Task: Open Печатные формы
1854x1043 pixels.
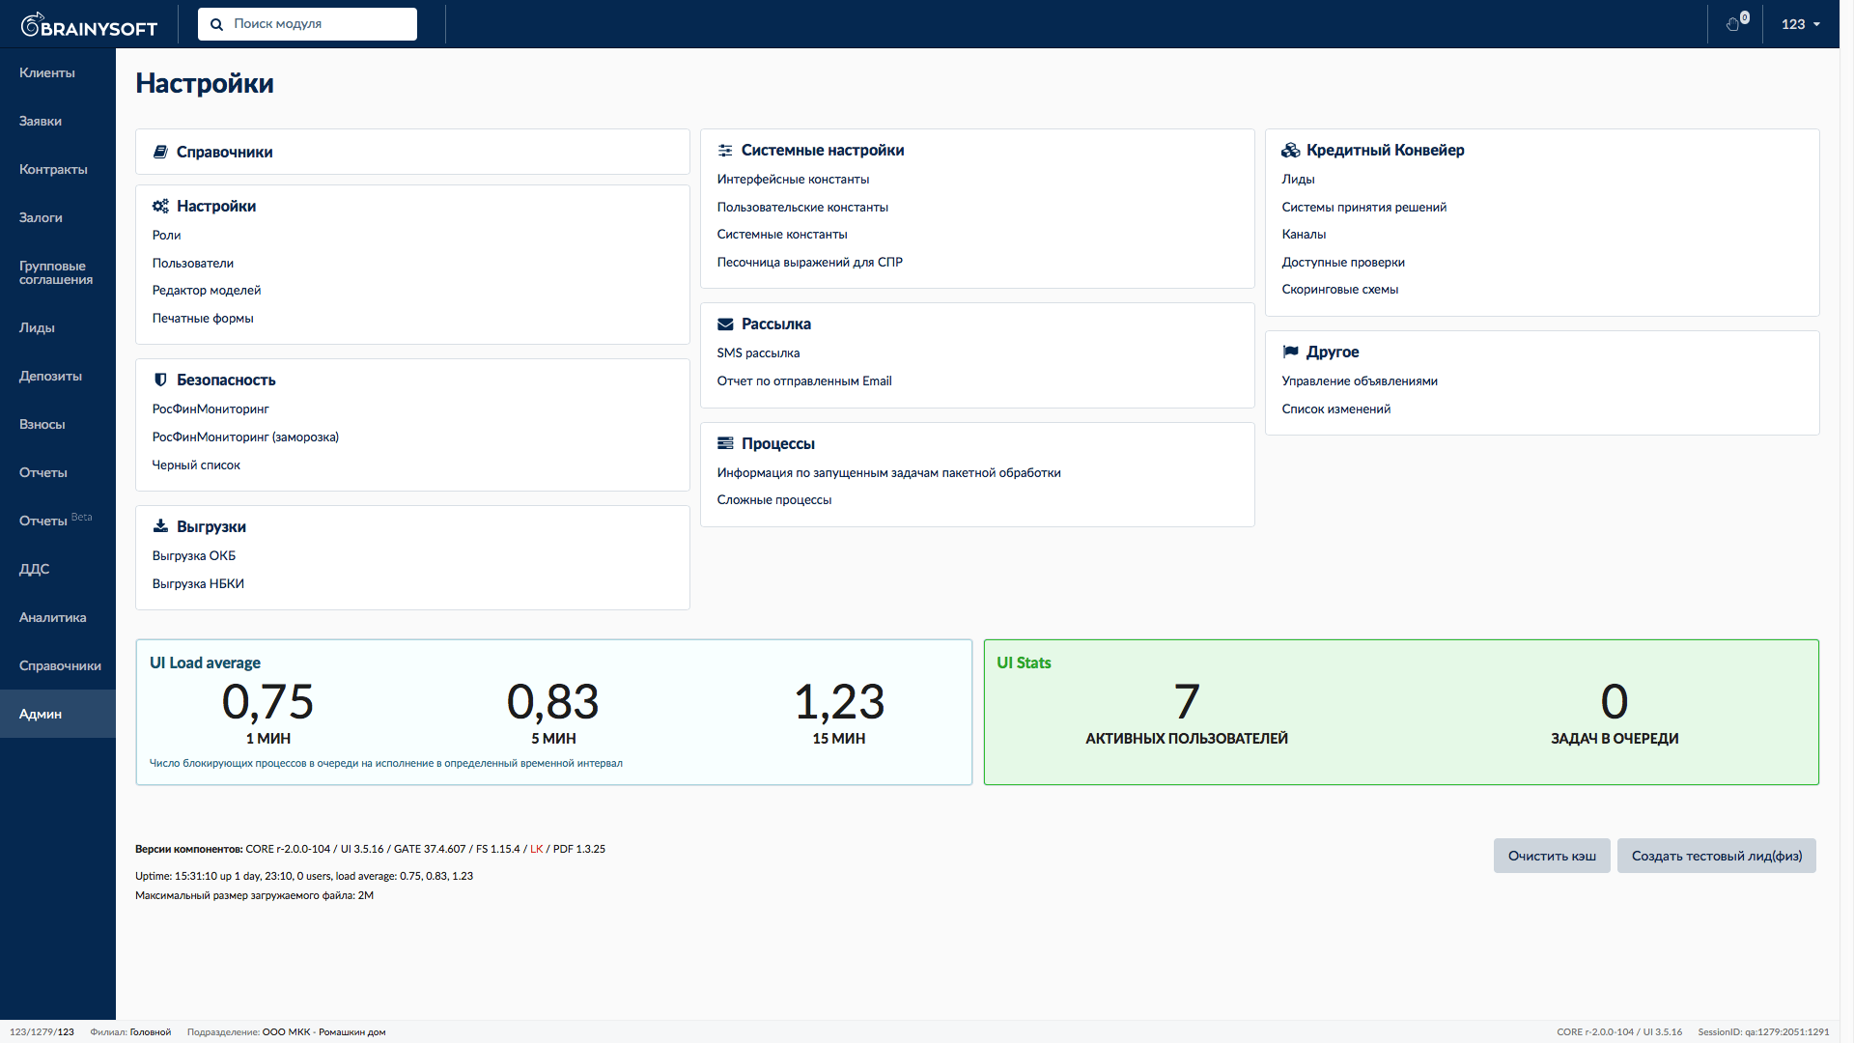Action: point(202,318)
